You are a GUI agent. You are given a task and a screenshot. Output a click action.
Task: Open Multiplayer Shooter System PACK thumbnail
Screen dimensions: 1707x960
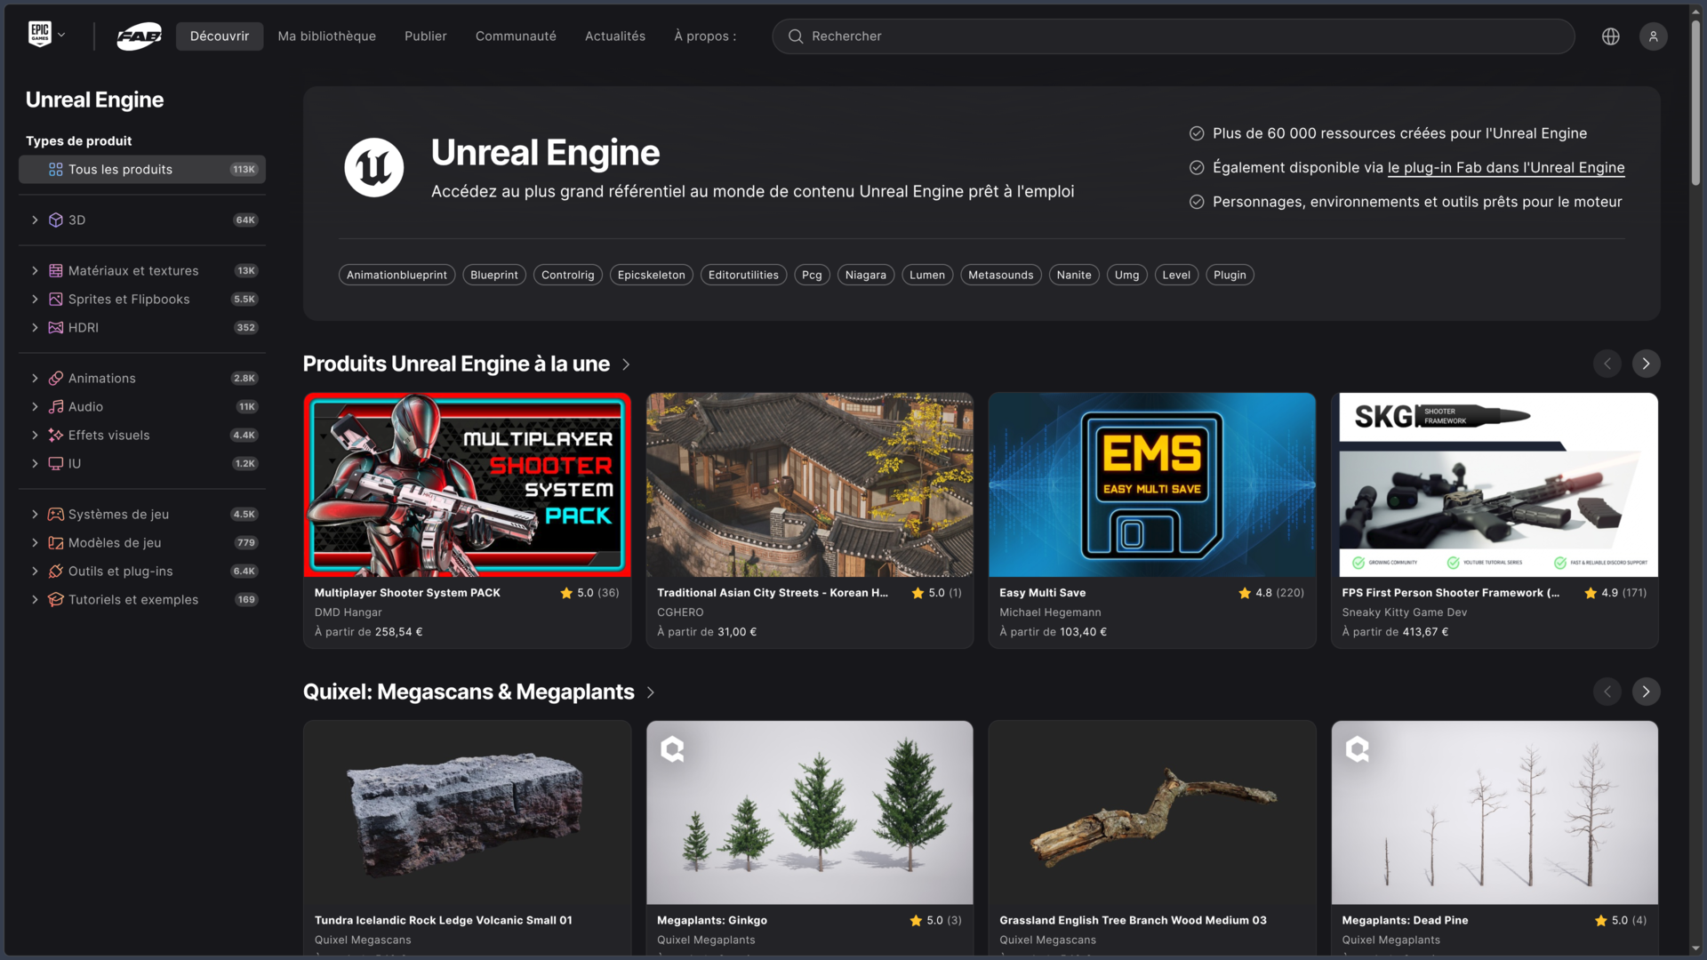pos(467,484)
